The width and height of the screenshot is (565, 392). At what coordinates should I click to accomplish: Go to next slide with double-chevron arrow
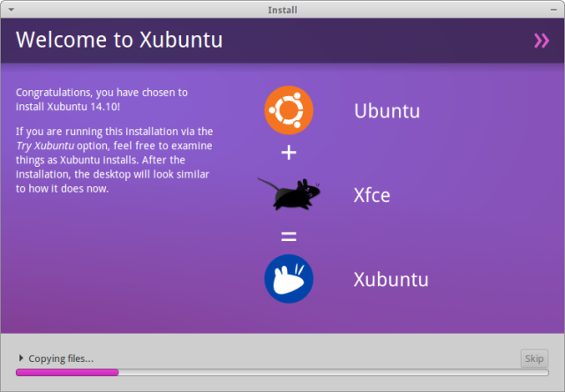click(541, 41)
